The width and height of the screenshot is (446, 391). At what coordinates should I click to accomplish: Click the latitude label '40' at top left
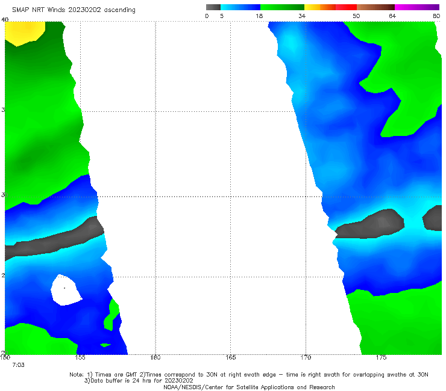[5, 19]
